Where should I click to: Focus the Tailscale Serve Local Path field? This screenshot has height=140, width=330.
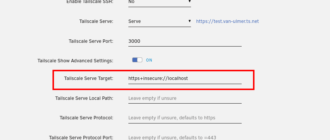tap(185, 98)
